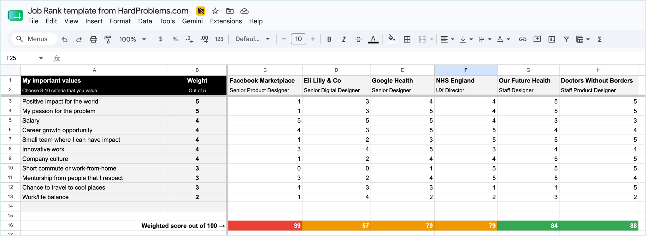Select the Work/life balance cell
This screenshot has width=646, height=236.
point(94,197)
